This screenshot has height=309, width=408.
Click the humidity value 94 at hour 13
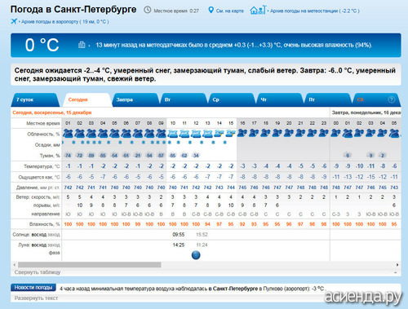tap(207, 224)
